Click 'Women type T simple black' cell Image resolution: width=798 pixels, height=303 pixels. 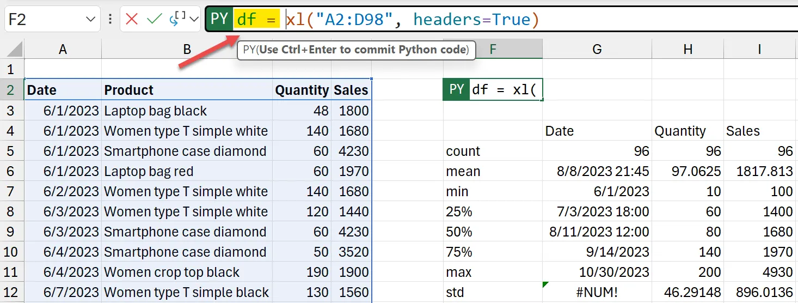(x=187, y=292)
